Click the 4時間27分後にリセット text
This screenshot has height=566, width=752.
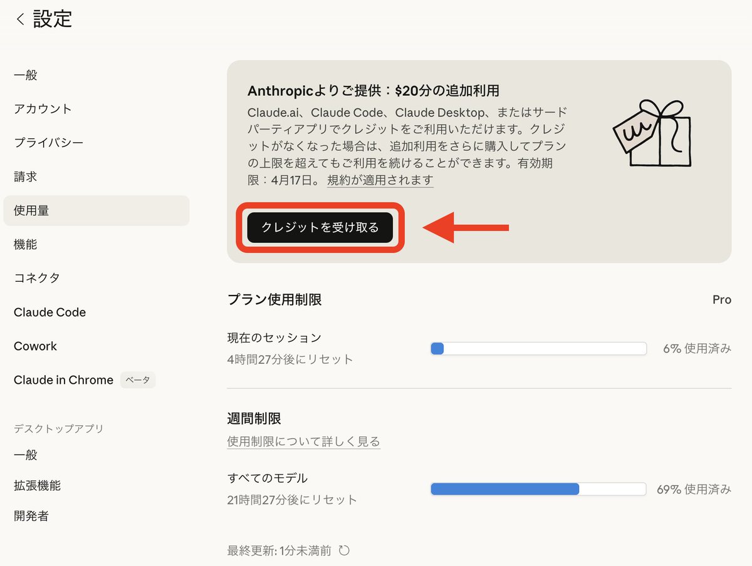click(x=290, y=359)
